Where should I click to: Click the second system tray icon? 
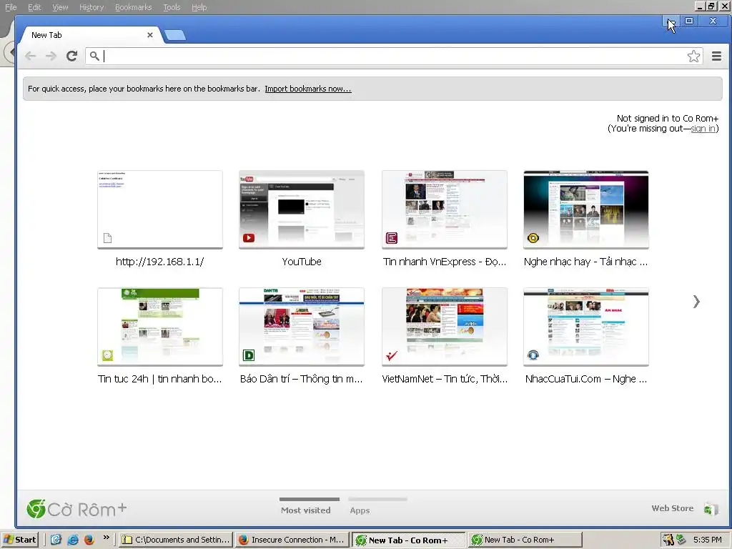tap(681, 540)
